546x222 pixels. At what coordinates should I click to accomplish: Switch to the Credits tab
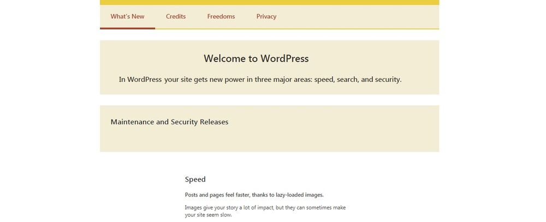pos(176,16)
